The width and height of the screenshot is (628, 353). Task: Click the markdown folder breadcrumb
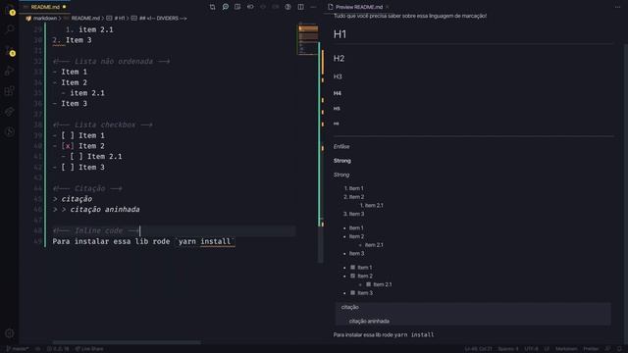(x=44, y=18)
